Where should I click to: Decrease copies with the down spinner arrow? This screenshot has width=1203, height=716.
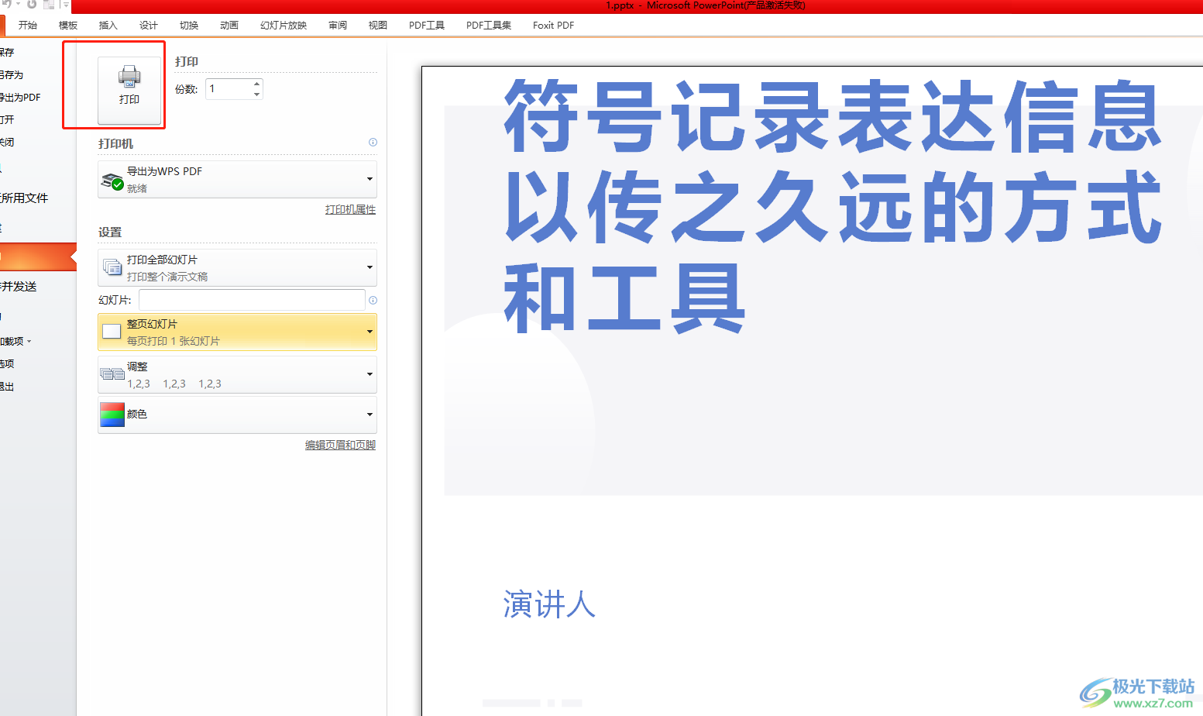pos(256,95)
